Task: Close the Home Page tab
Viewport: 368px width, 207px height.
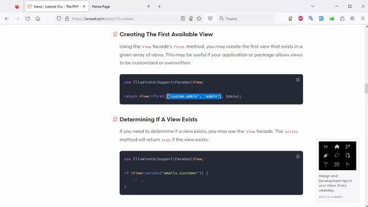Action: point(148,6)
